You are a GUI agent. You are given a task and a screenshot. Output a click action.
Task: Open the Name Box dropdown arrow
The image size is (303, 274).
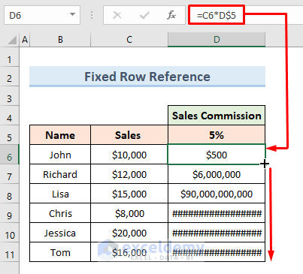(72, 14)
